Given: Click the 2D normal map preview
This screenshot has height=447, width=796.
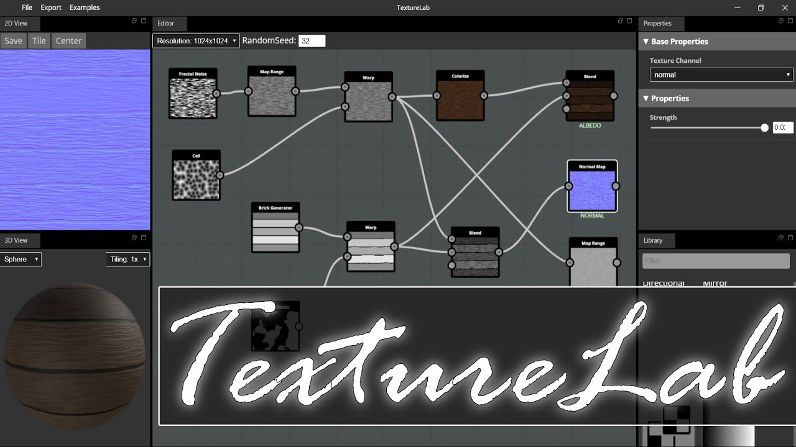Looking at the screenshot, I should click(75, 140).
